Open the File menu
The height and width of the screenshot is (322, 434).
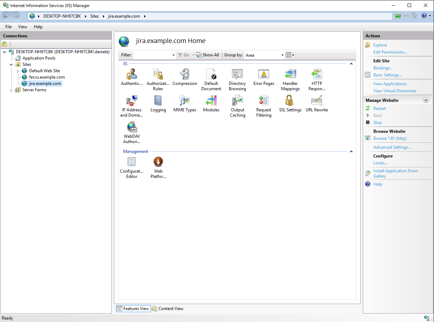(x=8, y=27)
